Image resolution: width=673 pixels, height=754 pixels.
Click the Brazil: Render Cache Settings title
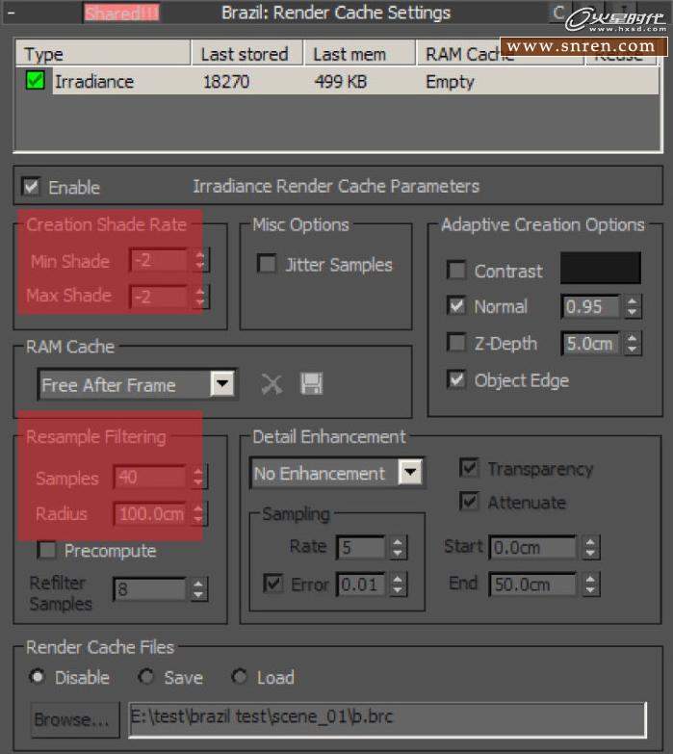(x=336, y=13)
